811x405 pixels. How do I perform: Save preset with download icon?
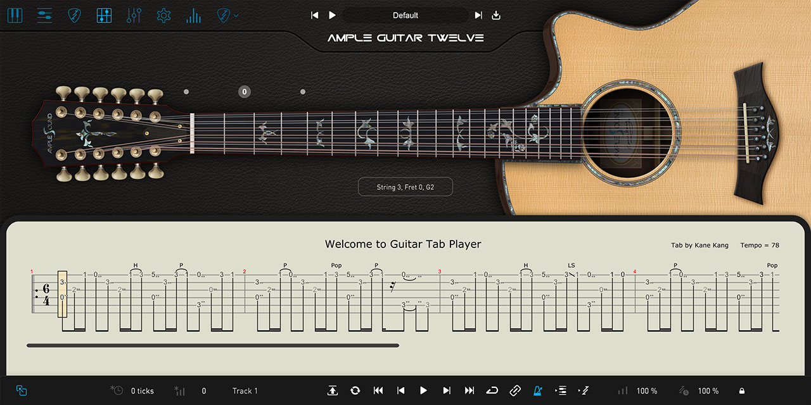click(496, 15)
